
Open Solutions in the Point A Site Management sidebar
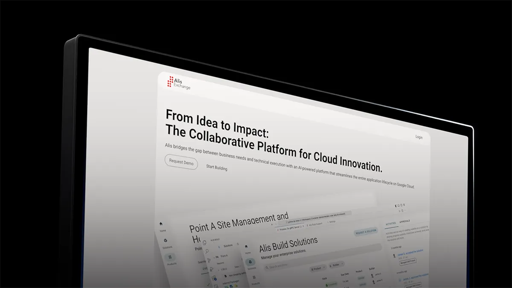(x=167, y=244)
